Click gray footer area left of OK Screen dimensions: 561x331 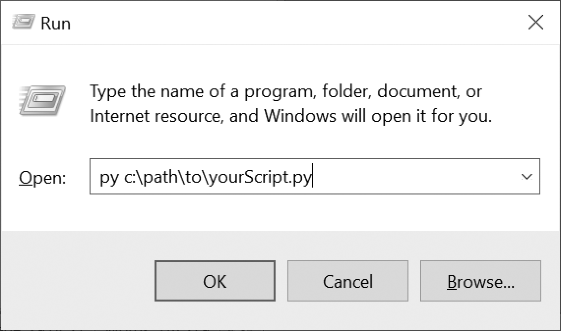[x=78, y=280]
